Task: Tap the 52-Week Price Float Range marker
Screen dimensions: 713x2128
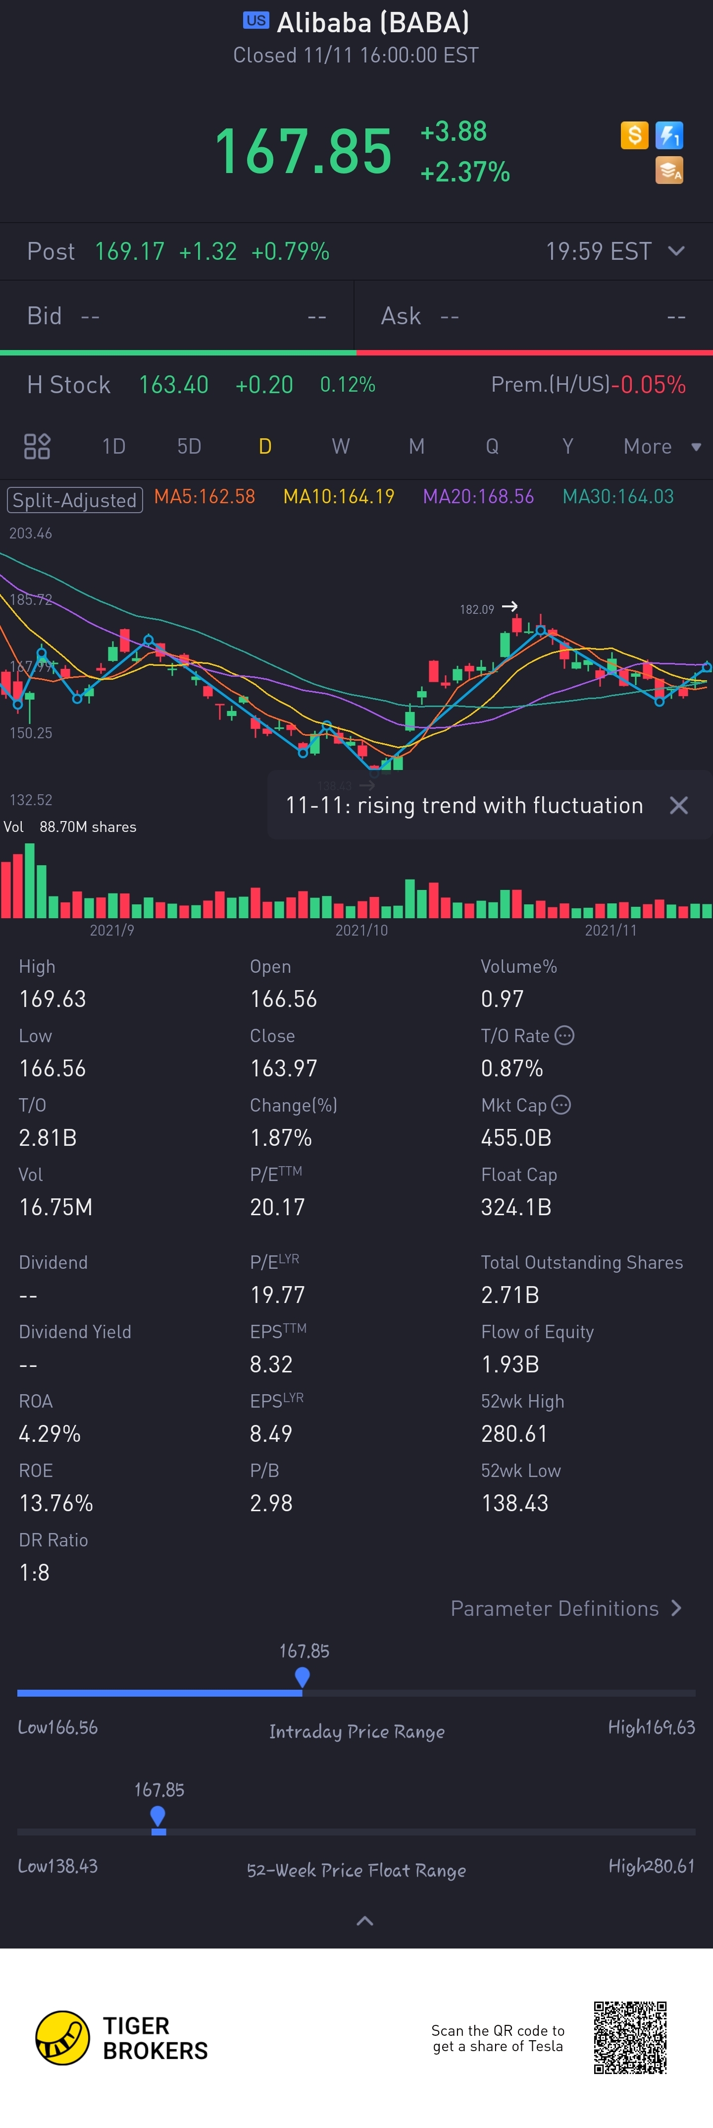Action: pyautogui.click(x=157, y=1816)
